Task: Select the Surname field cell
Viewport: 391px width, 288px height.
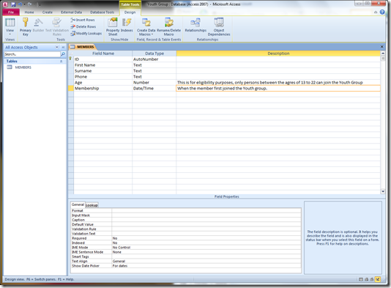Action: [x=103, y=71]
